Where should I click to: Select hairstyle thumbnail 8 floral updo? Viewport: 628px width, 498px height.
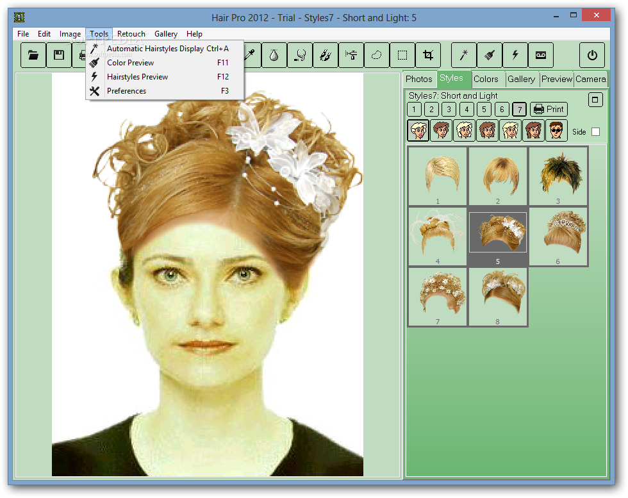(498, 297)
